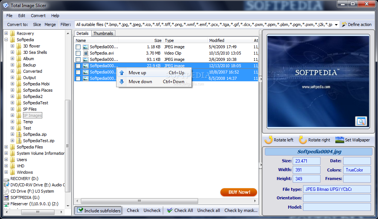Click the folder tree vertical scrollbar thumb
This screenshot has height=219, width=378.
pos(68,146)
